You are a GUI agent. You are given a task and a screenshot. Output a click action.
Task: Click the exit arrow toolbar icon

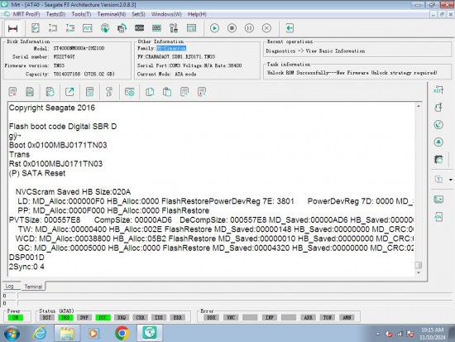[290, 28]
